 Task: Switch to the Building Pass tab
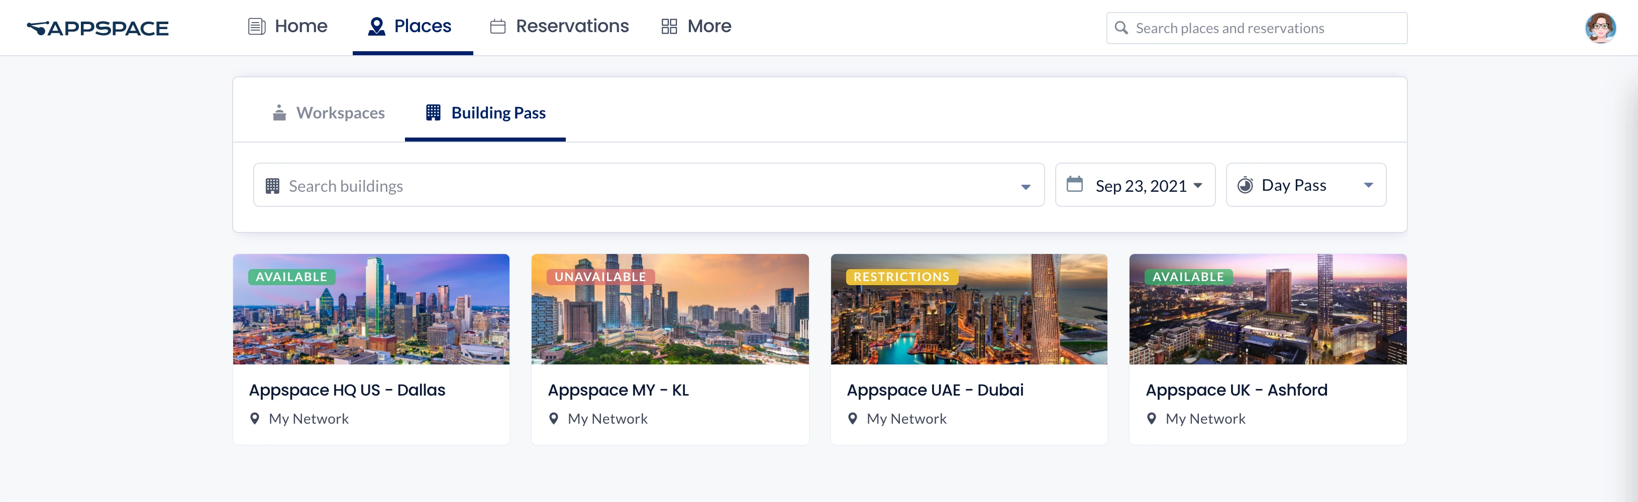tap(485, 112)
